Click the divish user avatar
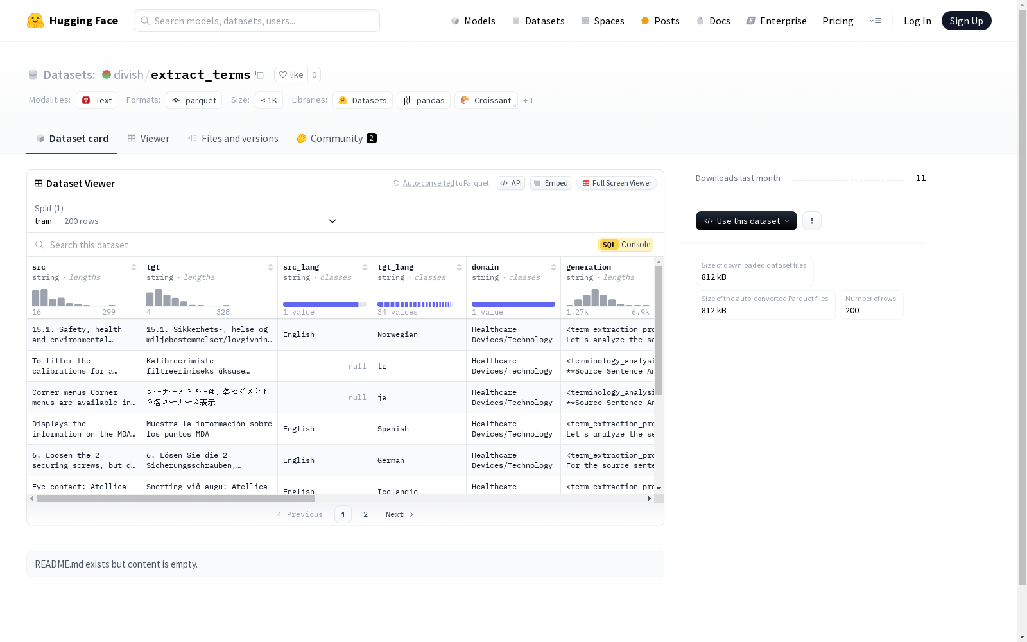Viewport: 1027px width, 642px height. 107,74
